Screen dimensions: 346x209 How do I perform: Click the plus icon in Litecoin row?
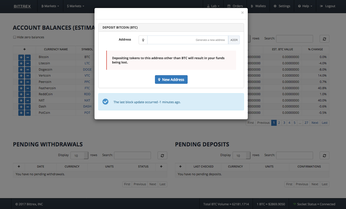[21, 63]
